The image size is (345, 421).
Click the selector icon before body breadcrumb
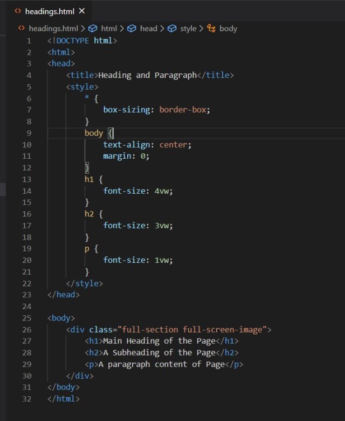pyautogui.click(x=211, y=29)
